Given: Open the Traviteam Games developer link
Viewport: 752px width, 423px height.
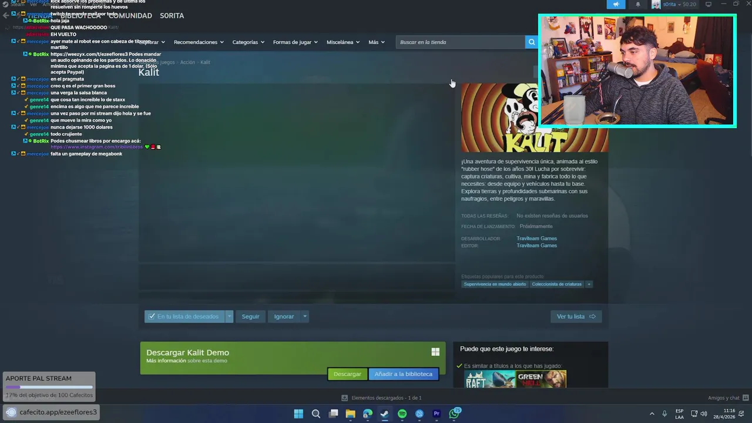Looking at the screenshot, I should 536,239.
